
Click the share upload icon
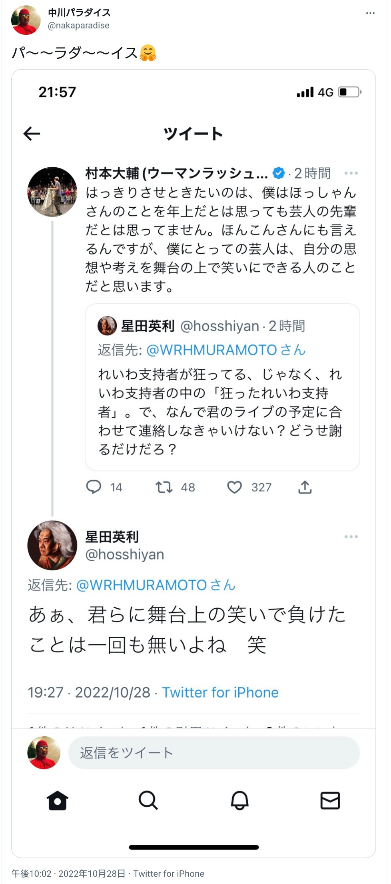tap(305, 487)
